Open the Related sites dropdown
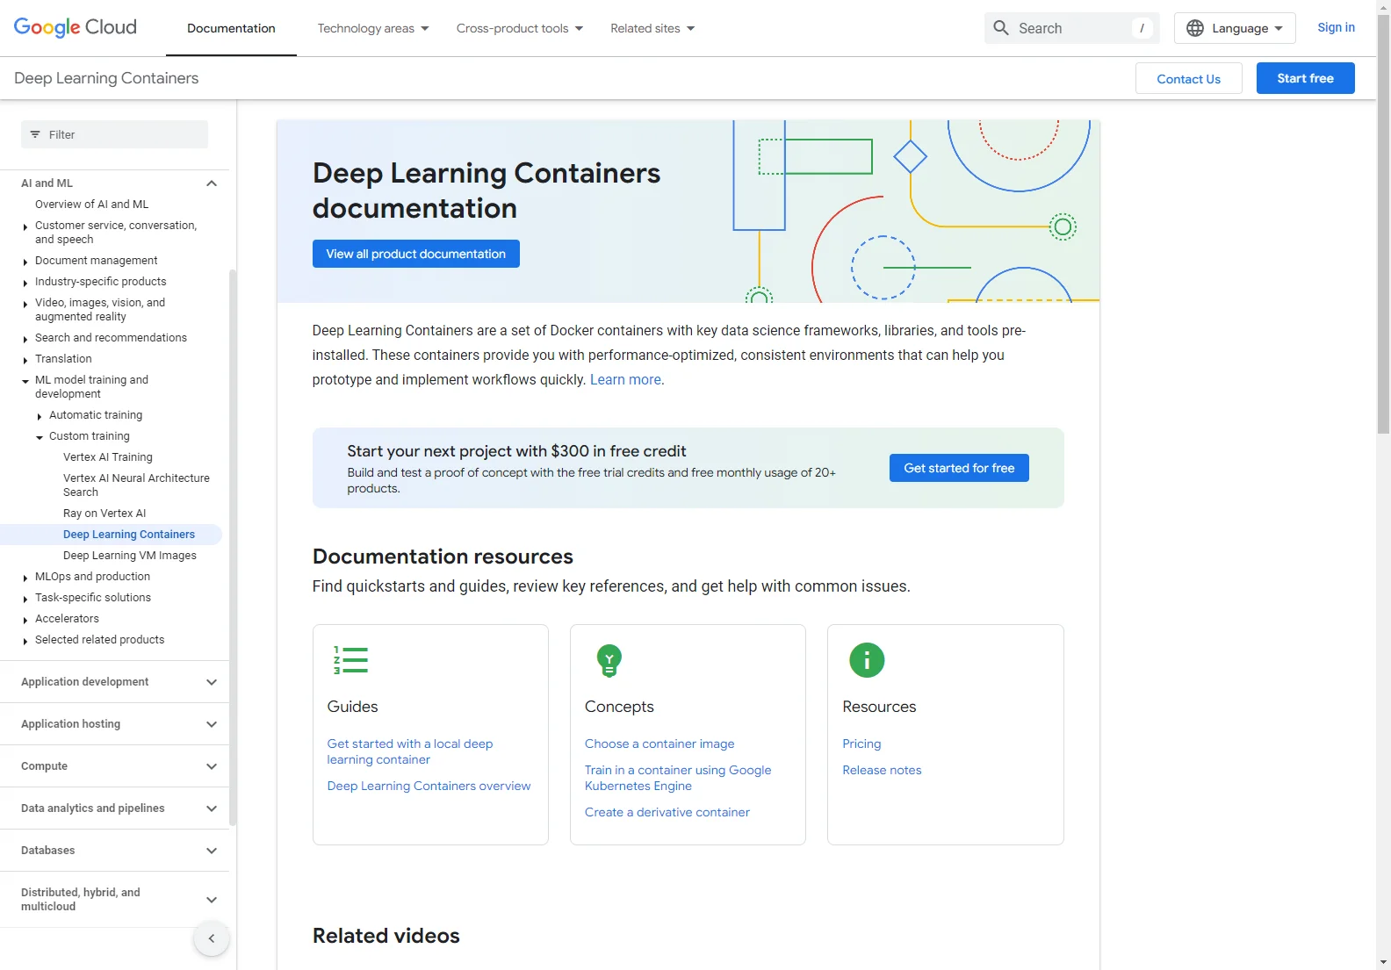The image size is (1391, 970). point(652,28)
